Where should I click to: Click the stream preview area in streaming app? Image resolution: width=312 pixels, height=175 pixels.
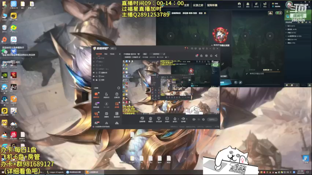click(171, 87)
